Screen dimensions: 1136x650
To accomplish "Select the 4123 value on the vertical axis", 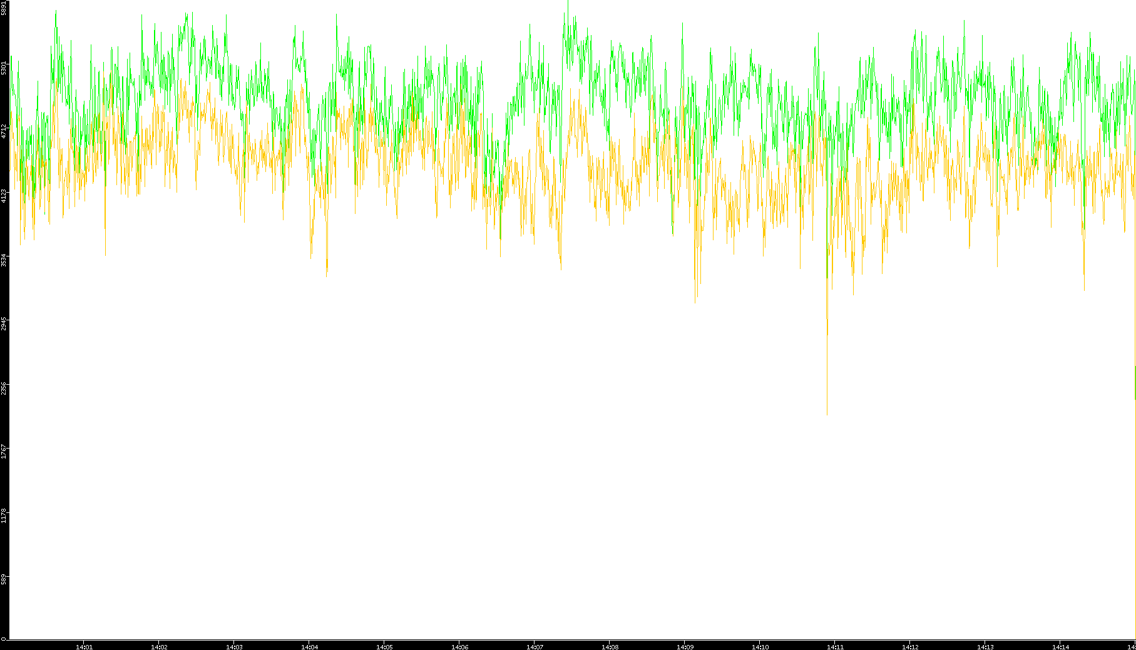I will [4, 196].
